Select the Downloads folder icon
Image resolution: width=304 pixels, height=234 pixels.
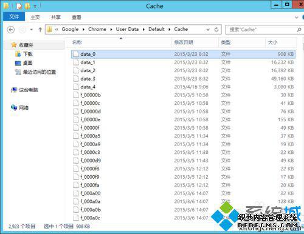[18, 54]
